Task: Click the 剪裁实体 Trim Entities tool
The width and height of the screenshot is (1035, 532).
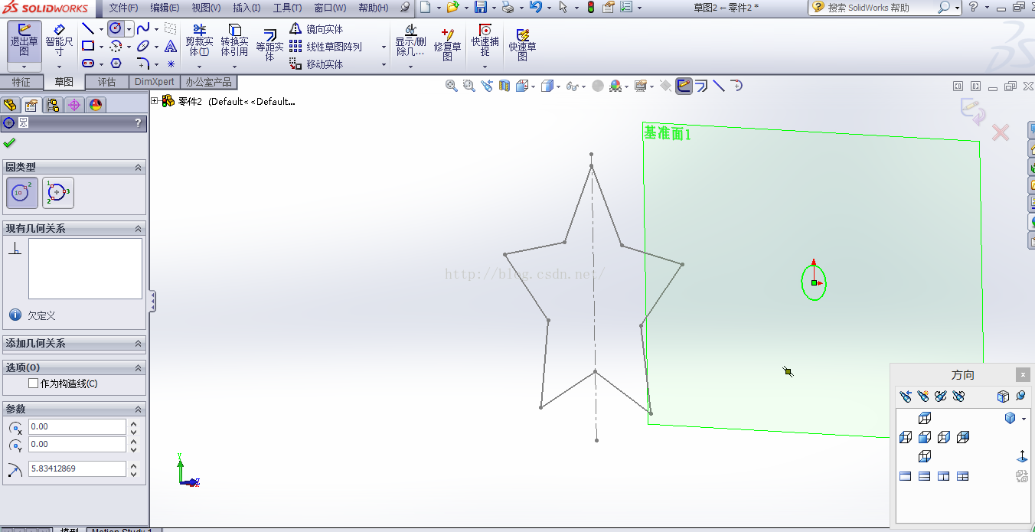Action: tap(199, 41)
